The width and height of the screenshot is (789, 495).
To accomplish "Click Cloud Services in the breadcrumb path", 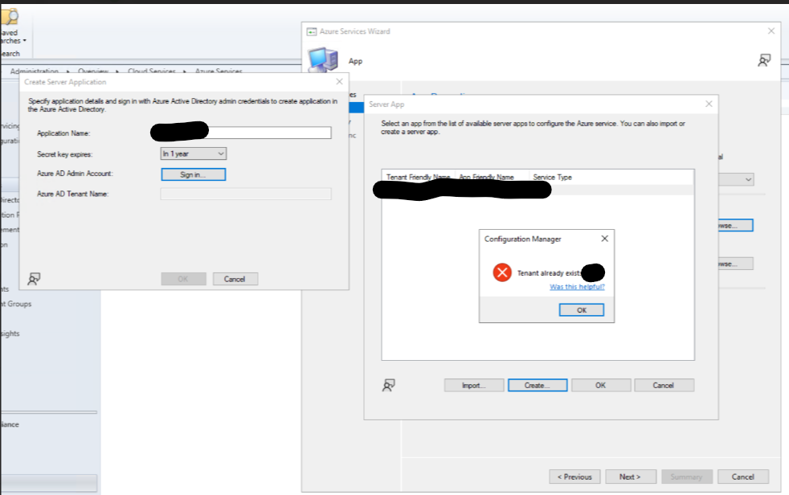I will [152, 71].
